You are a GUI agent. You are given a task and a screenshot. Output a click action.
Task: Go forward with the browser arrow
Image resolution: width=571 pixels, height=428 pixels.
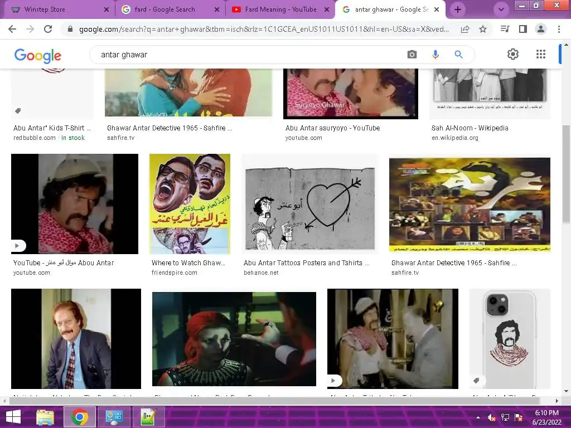pyautogui.click(x=30, y=29)
